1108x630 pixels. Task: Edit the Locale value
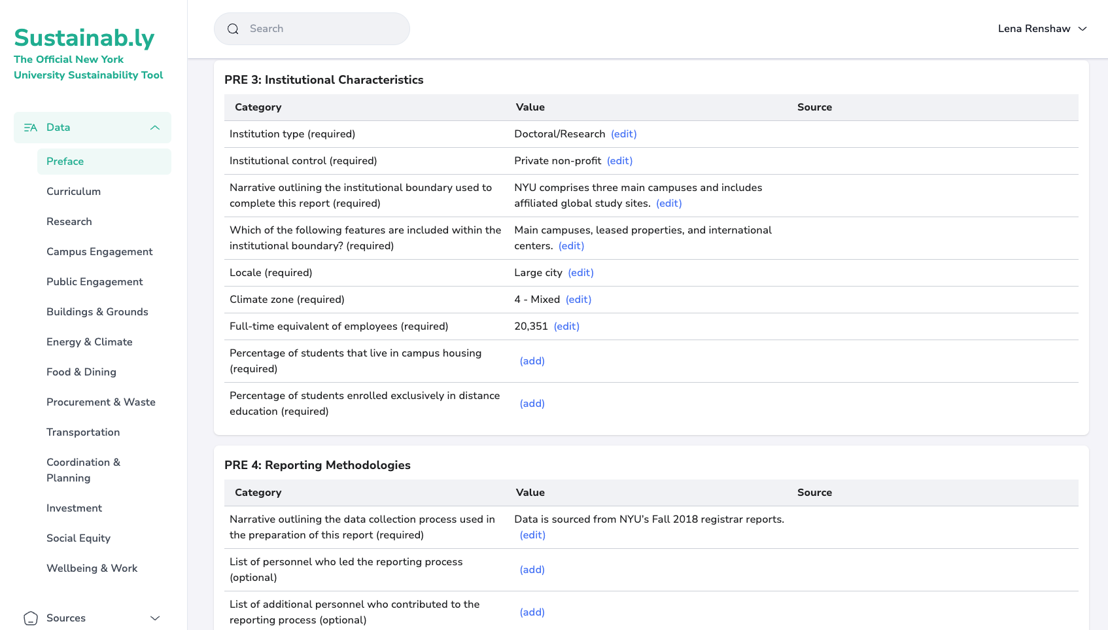[x=581, y=273]
